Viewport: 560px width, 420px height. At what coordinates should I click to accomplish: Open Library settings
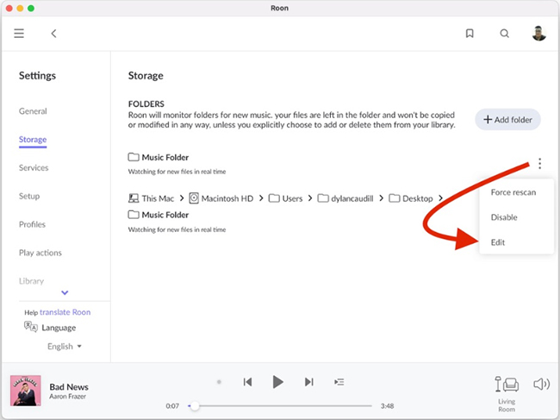pos(31,281)
